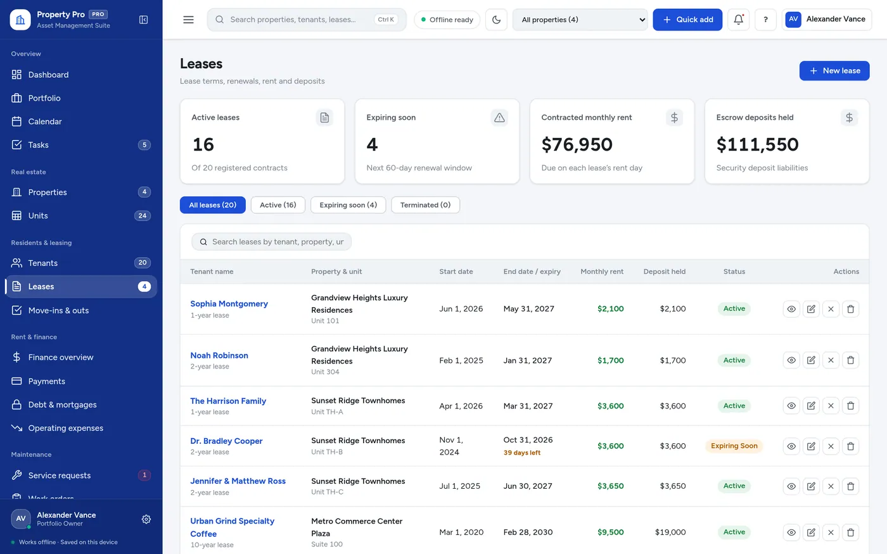The width and height of the screenshot is (887, 554).
Task: Open help question mark button
Action: [765, 20]
